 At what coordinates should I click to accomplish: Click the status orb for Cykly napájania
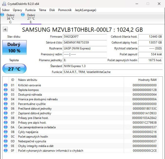[6, 132]
